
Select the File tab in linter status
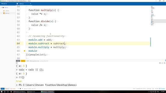click(x=3, y=89)
